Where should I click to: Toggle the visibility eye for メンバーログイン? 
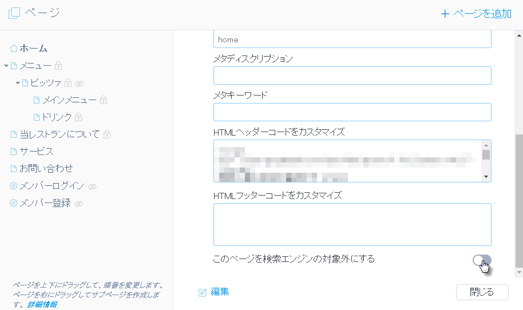(92, 186)
